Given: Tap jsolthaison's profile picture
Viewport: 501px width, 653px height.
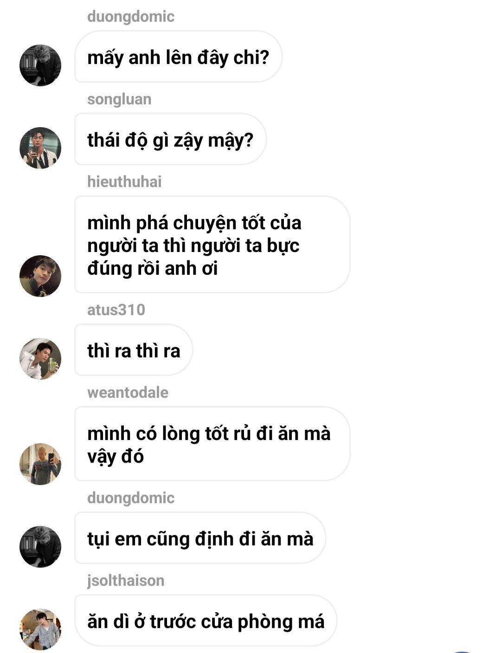Looking at the screenshot, I should point(40,629).
